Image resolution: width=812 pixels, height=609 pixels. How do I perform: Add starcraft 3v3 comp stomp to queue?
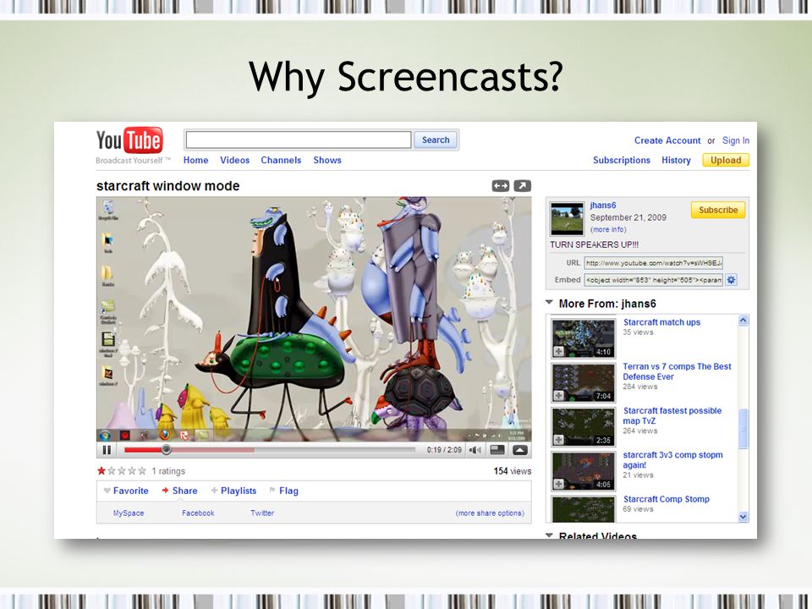559,484
